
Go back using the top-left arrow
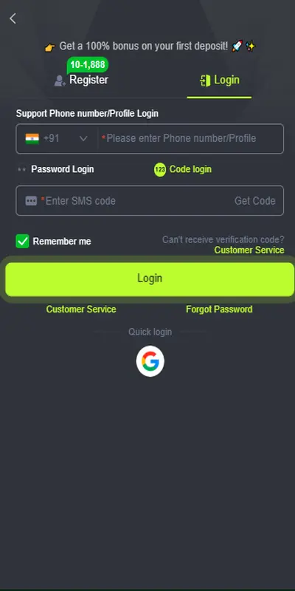[13, 18]
